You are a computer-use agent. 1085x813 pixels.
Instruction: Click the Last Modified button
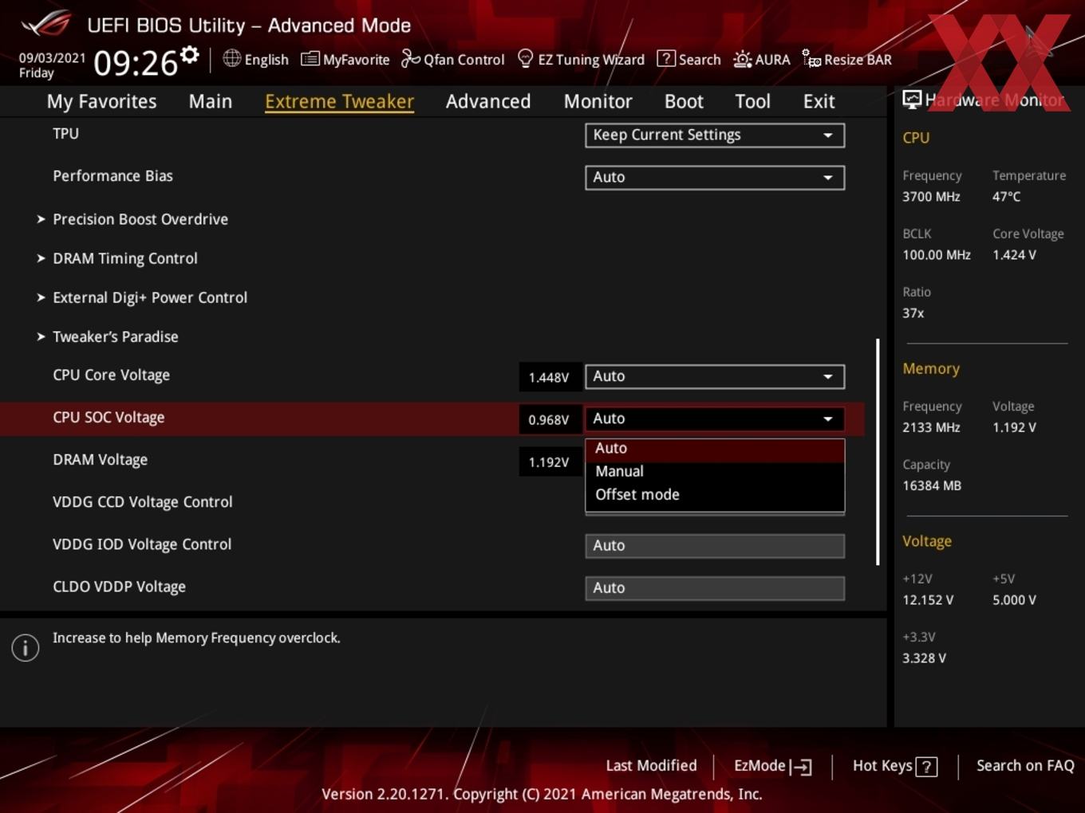click(x=651, y=766)
